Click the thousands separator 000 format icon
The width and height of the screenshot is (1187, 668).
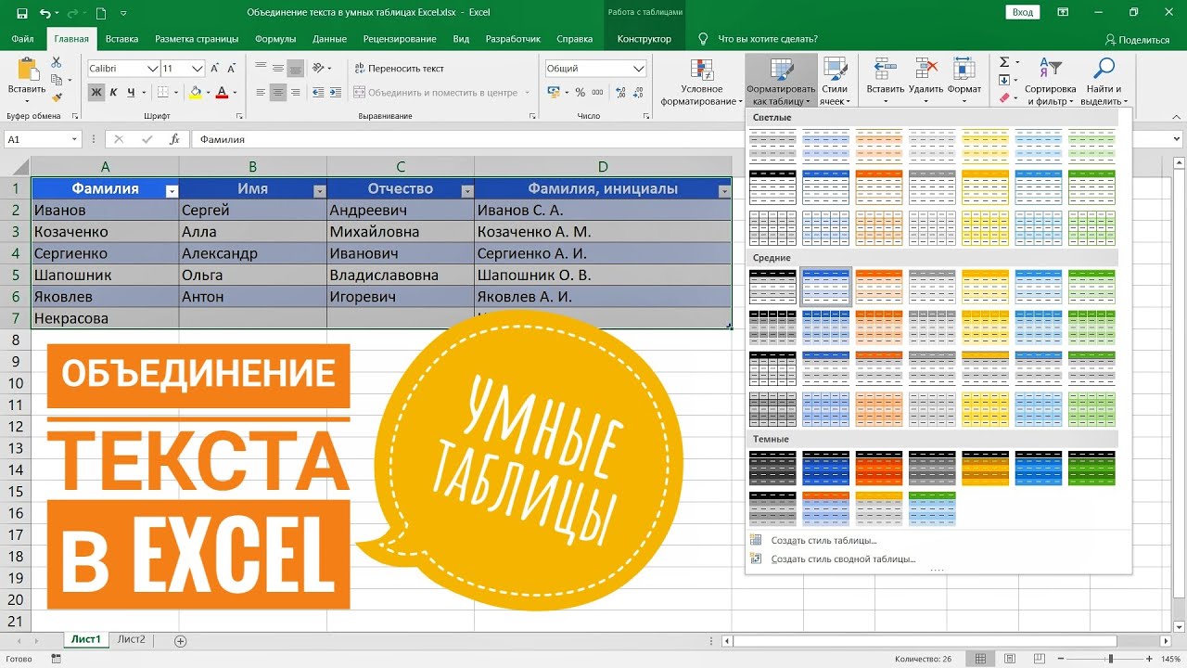[598, 92]
